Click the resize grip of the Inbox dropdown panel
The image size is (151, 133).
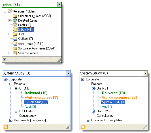[59, 60]
